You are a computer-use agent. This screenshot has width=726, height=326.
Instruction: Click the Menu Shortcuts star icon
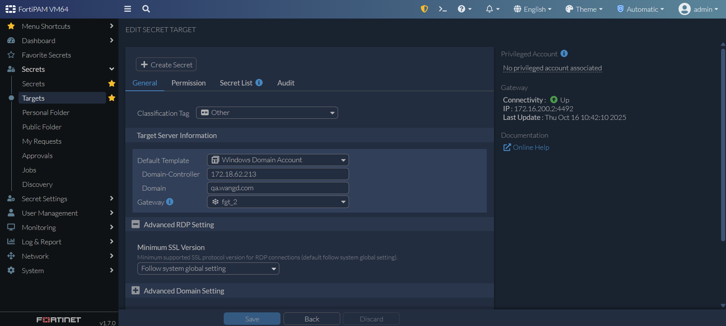(x=11, y=26)
